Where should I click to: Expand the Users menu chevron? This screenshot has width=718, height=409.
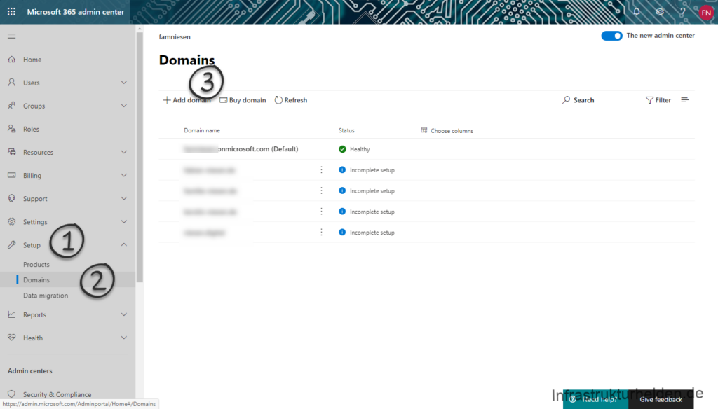click(x=123, y=83)
